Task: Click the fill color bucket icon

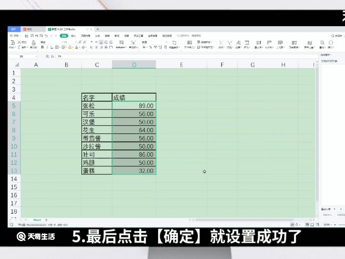Action: [x=70, y=47]
